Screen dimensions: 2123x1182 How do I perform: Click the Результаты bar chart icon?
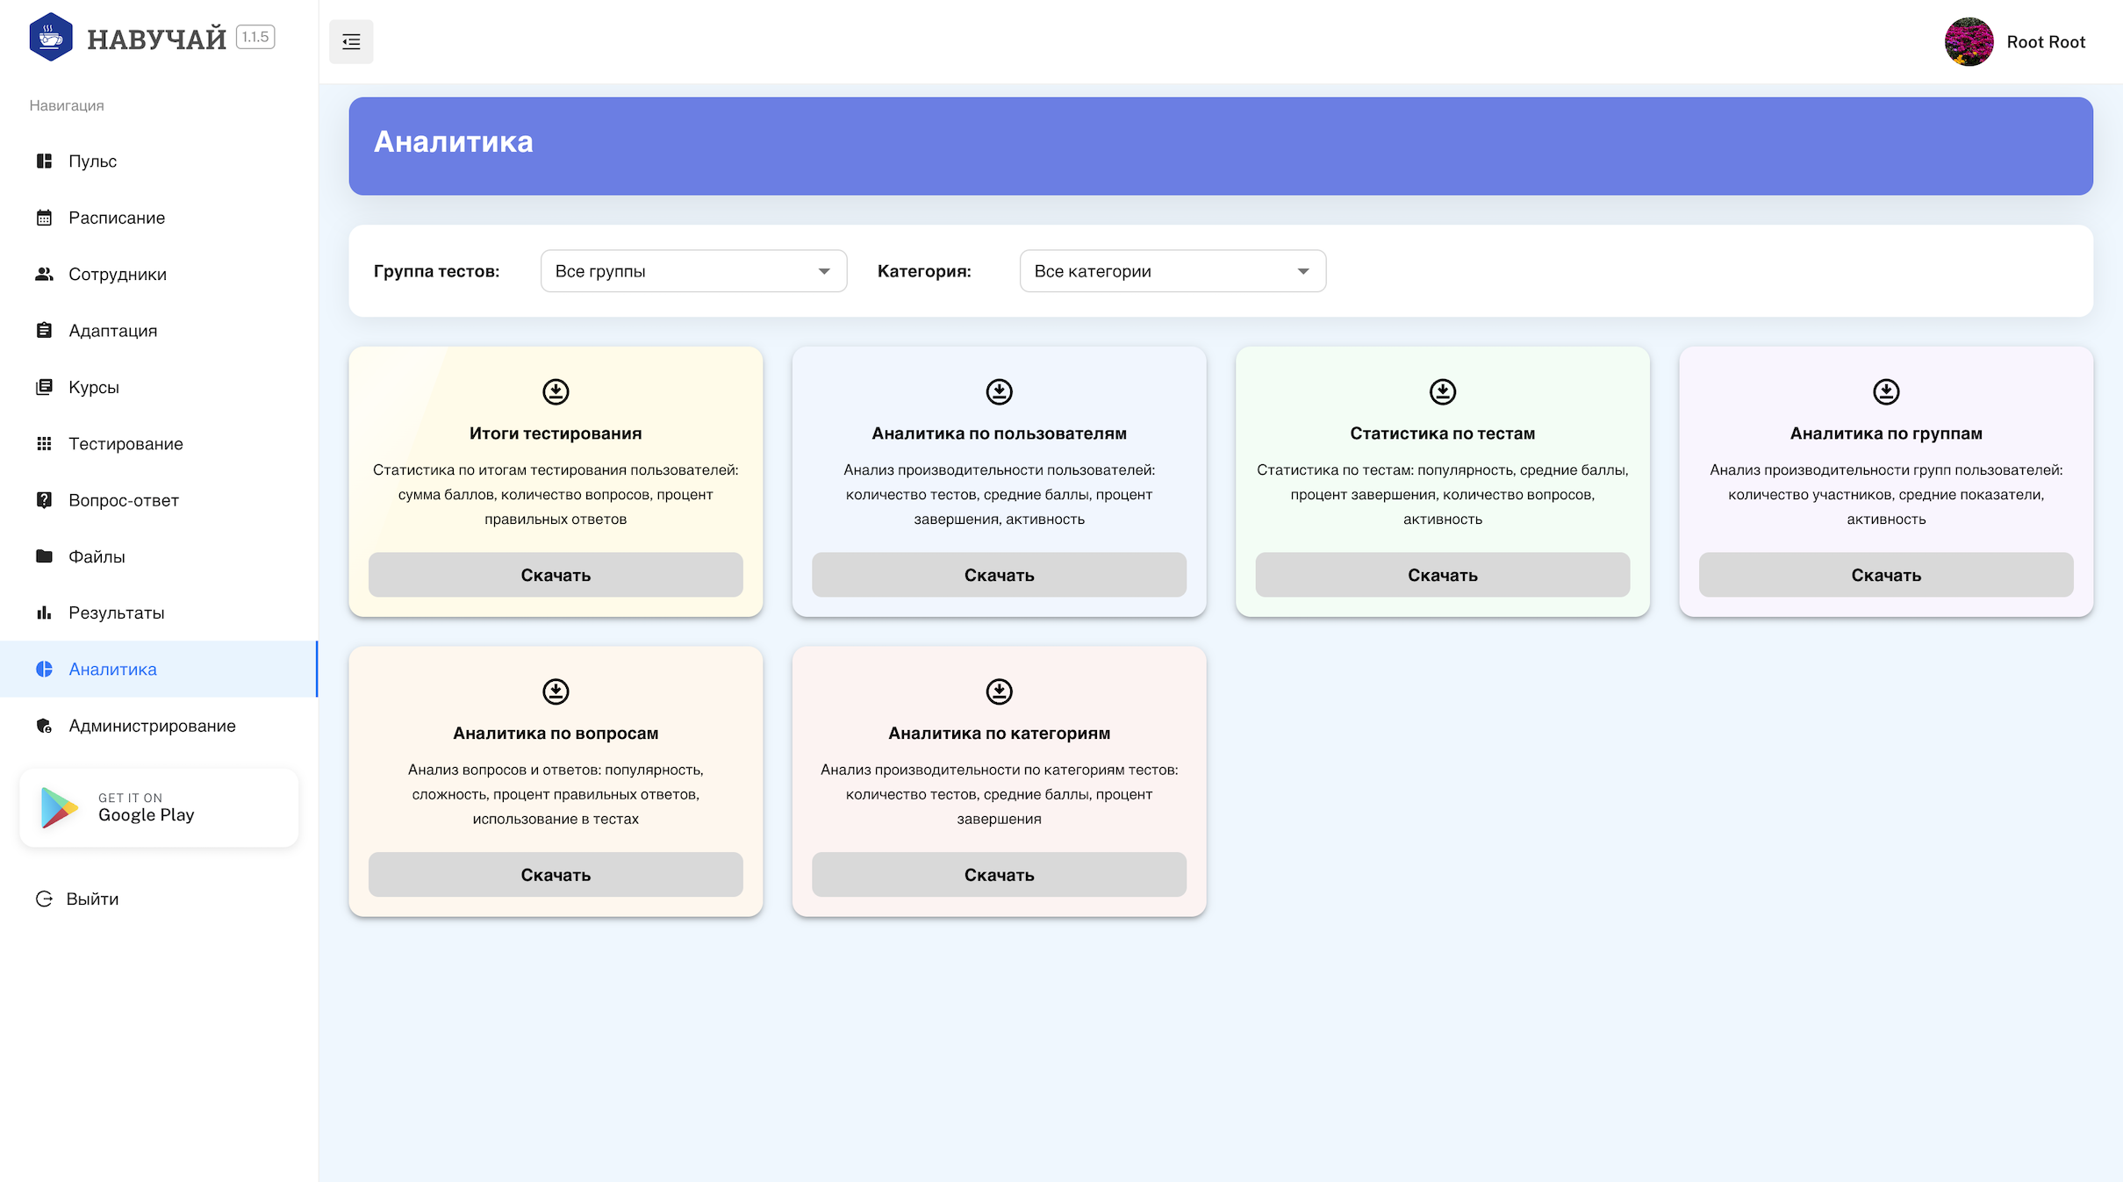(44, 612)
